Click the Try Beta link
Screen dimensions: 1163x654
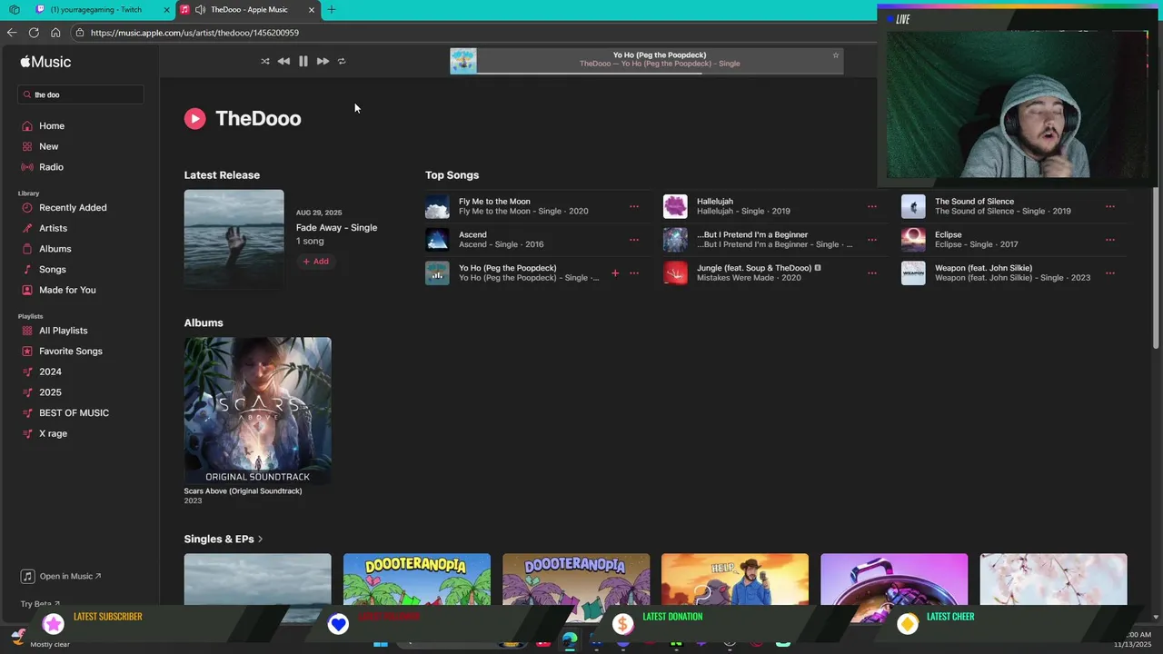point(40,604)
